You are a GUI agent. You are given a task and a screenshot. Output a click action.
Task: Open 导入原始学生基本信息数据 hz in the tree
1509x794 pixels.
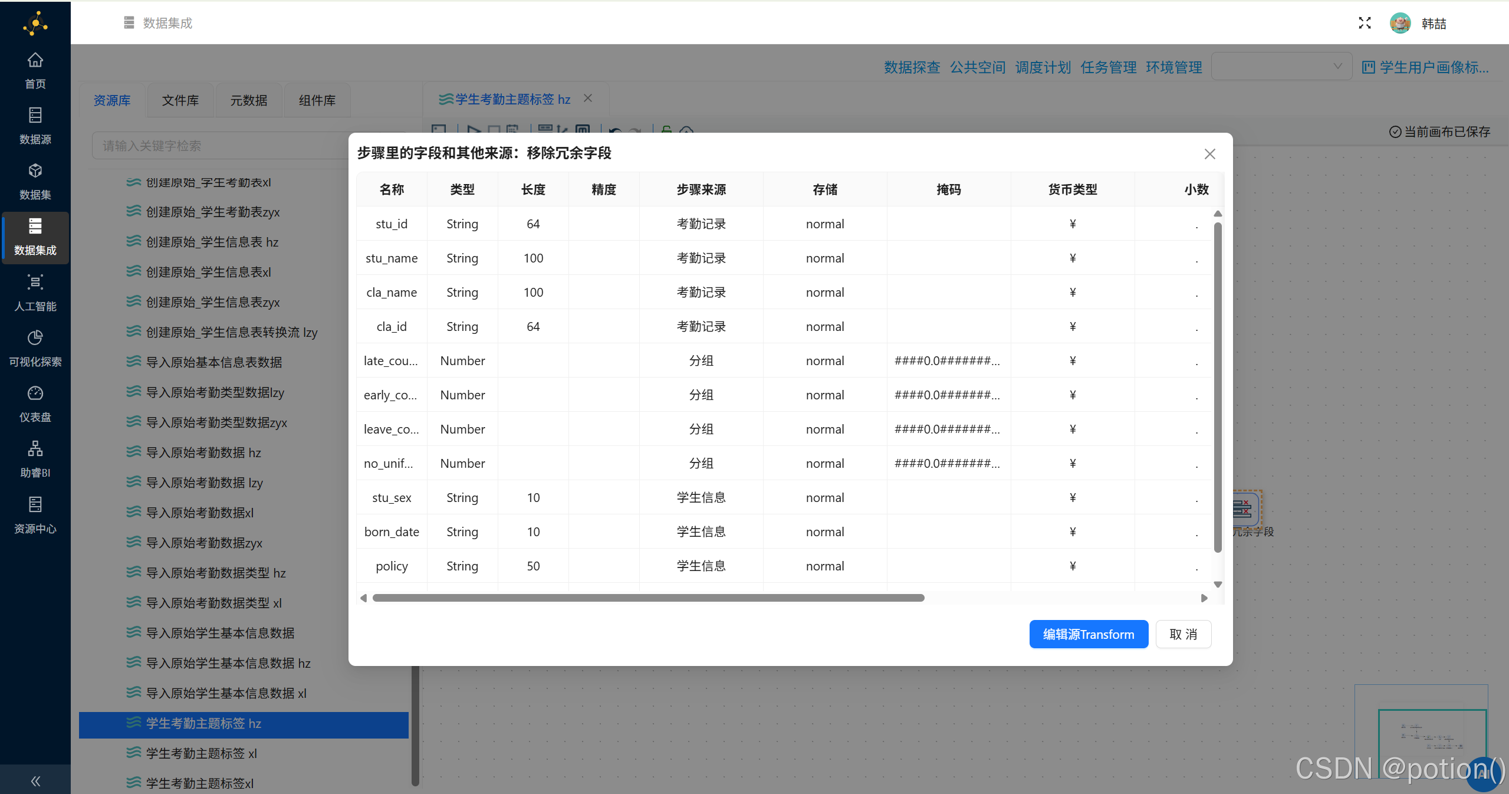[x=228, y=663]
